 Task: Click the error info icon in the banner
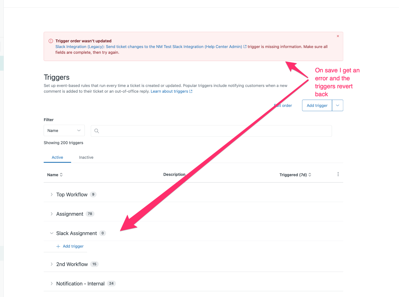(50, 41)
